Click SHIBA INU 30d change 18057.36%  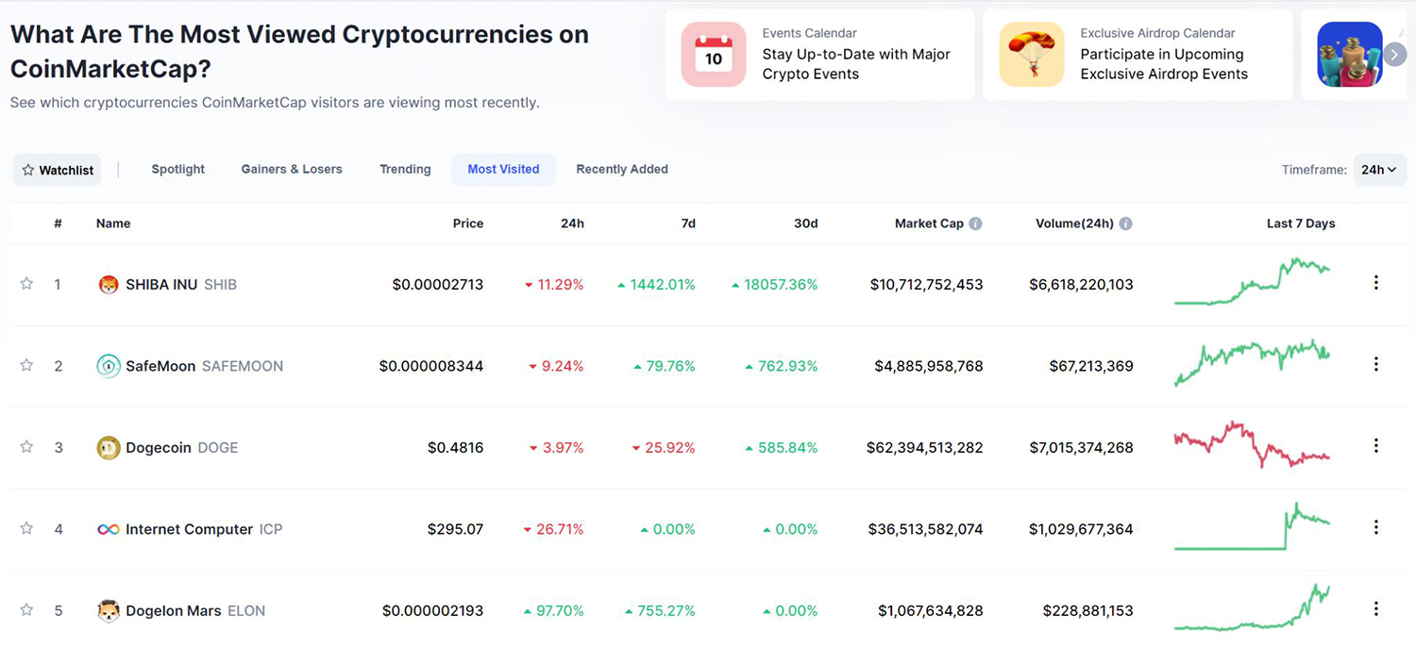click(774, 284)
